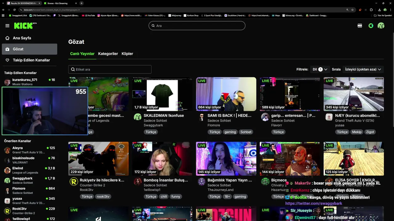
Task: Open the MDK icon in the header
Action: 360,26
